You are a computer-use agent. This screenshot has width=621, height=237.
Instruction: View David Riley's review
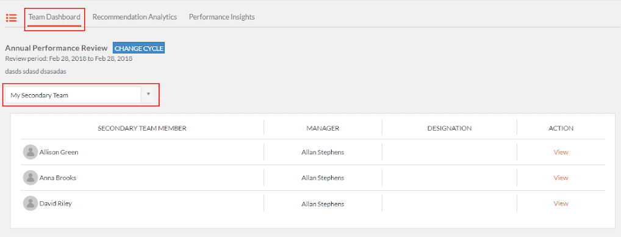[561, 204]
